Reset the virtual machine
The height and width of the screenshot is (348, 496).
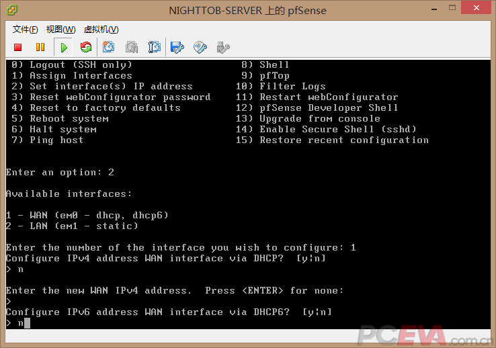tap(86, 47)
